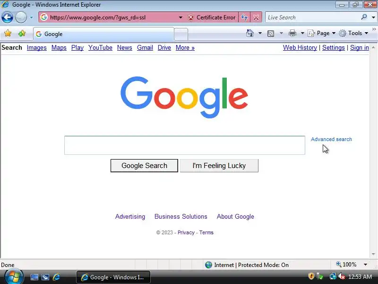Open the Privacy link
Image resolution: width=378 pixels, height=284 pixels.
click(x=186, y=232)
